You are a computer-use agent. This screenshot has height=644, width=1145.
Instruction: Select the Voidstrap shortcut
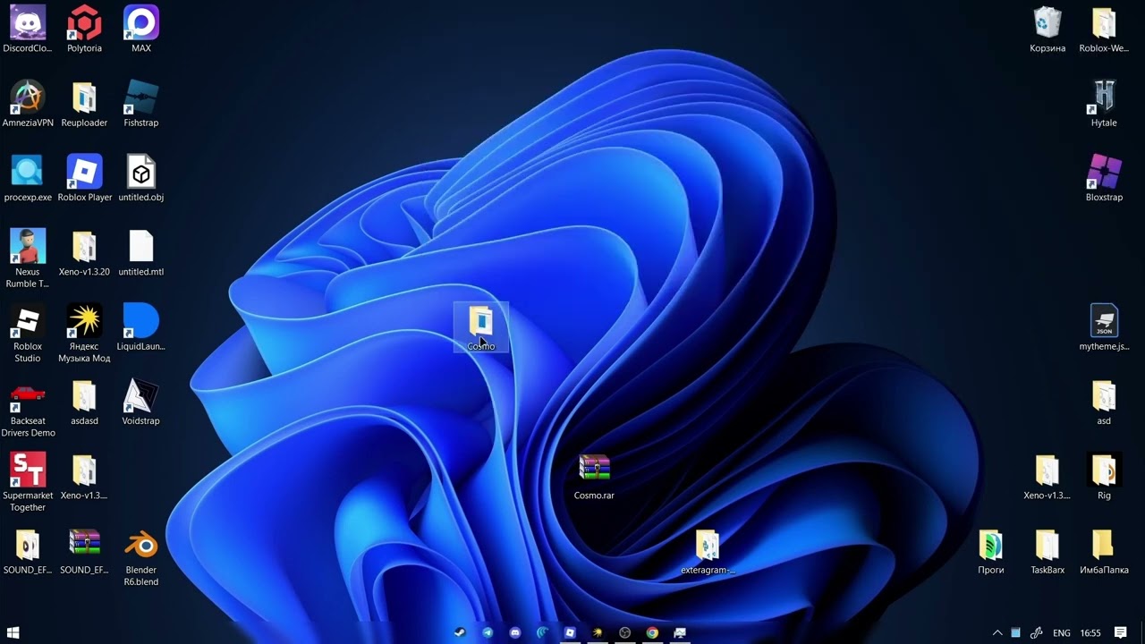pos(141,402)
